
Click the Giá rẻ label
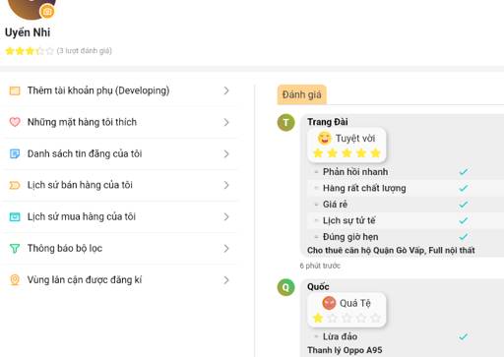tap(335, 205)
